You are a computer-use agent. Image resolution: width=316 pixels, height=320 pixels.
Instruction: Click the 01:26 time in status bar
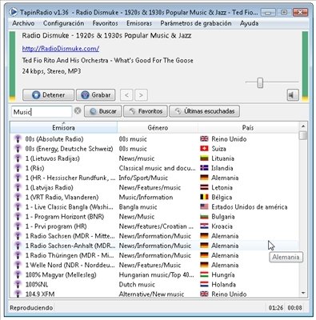click(276, 308)
